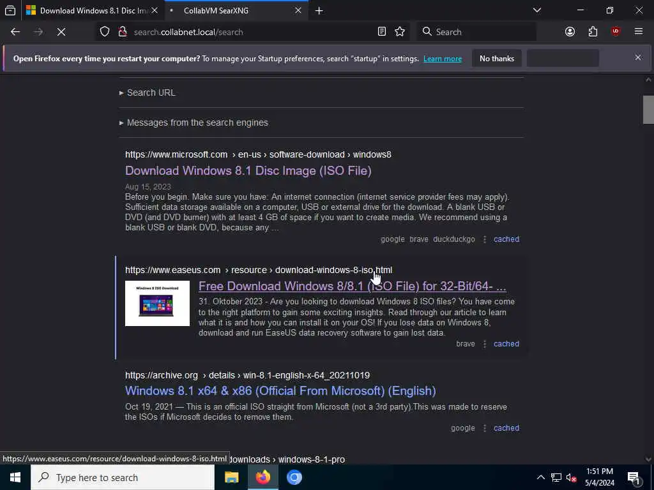Image resolution: width=654 pixels, height=490 pixels.
Task: Open File Explorer from the taskbar
Action: coord(231,477)
